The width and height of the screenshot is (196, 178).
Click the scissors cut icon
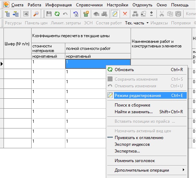tap(162, 14)
